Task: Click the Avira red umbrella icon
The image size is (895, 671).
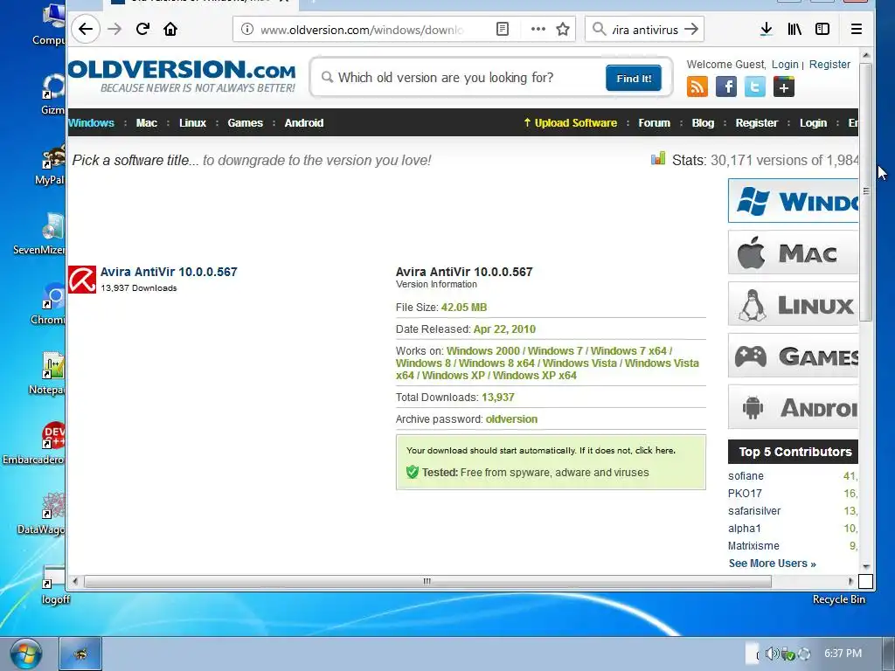Action: pos(81,280)
